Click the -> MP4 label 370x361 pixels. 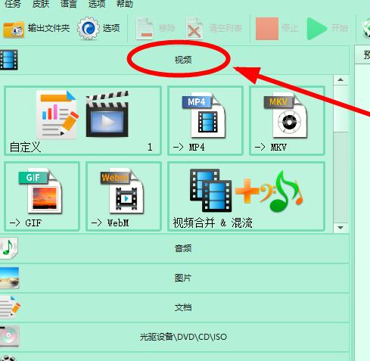tap(188, 147)
